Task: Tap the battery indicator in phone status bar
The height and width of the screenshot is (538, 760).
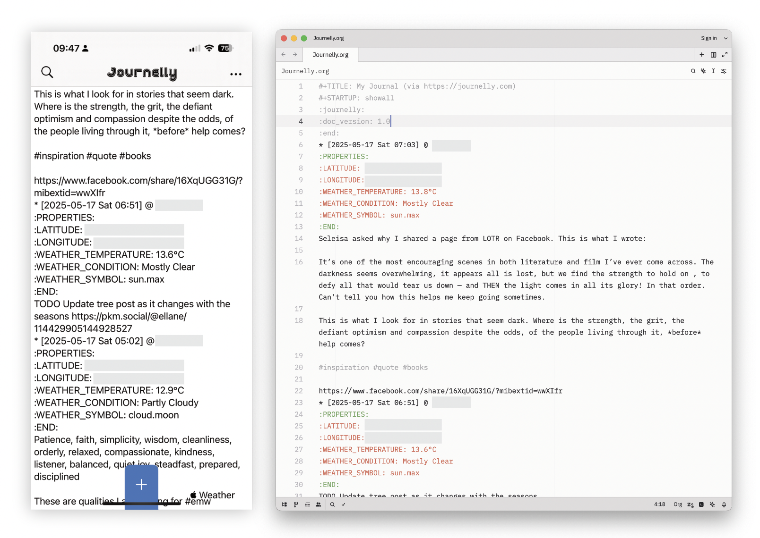Action: tap(225, 48)
